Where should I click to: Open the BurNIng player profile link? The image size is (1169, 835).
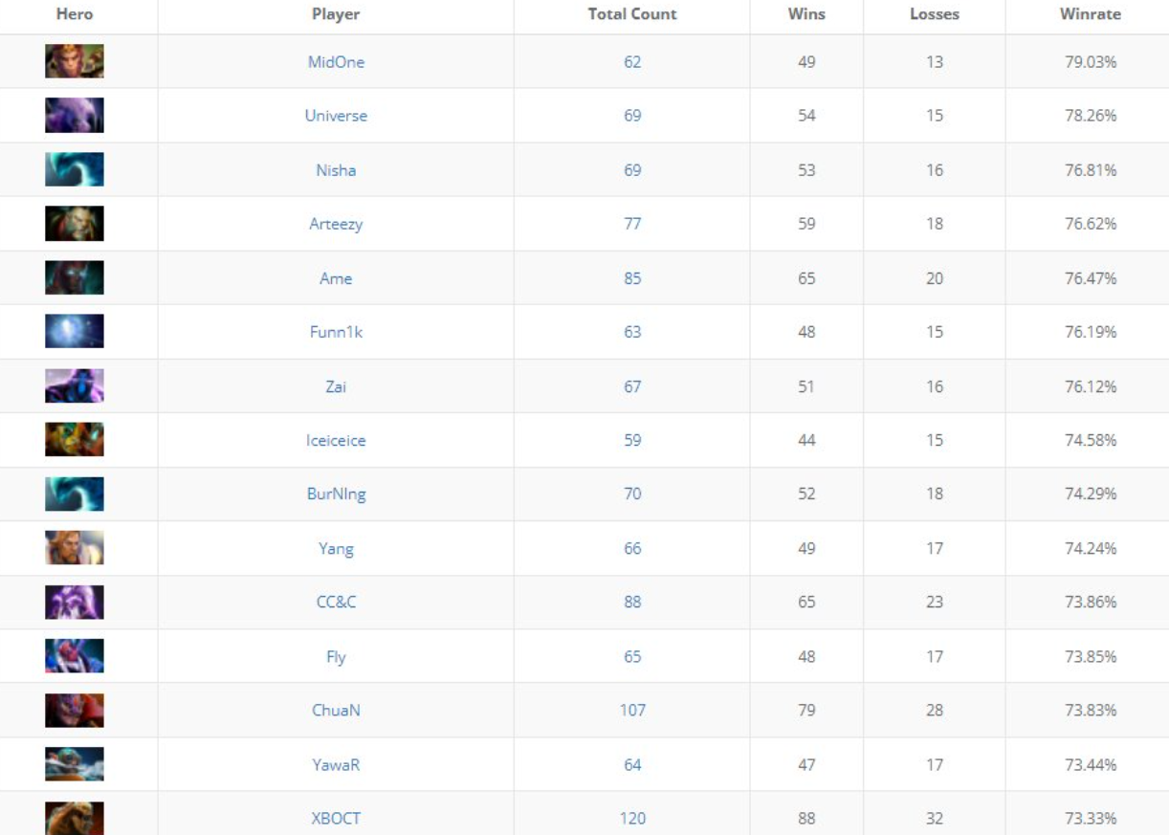(336, 494)
